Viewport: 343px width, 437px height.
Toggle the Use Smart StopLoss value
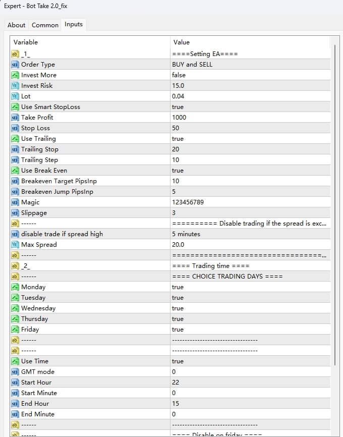click(x=178, y=107)
